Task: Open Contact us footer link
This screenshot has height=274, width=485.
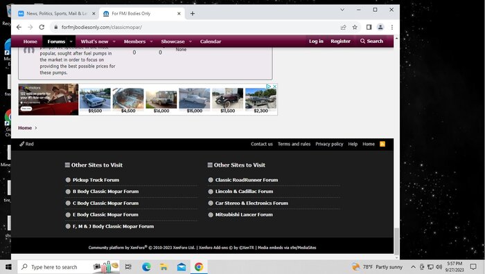Action: coord(262,144)
